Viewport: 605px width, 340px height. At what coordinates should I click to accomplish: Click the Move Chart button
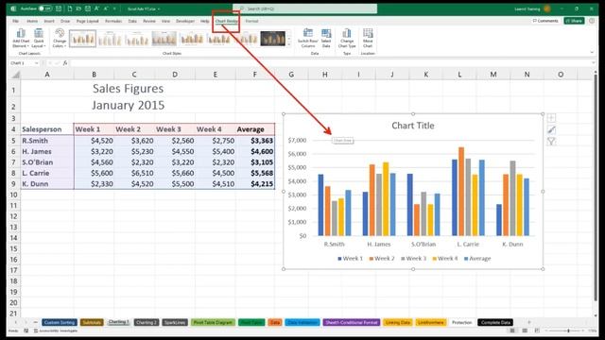click(x=368, y=38)
